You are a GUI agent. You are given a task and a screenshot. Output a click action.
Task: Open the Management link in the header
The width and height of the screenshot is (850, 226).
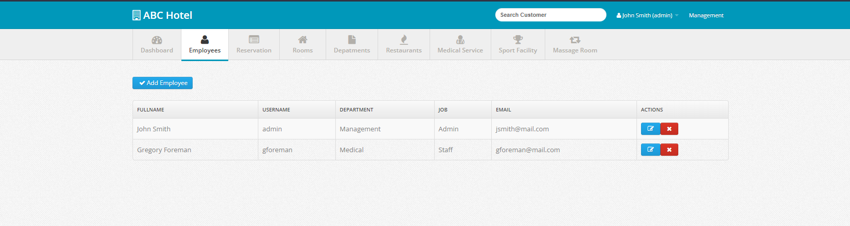pyautogui.click(x=706, y=15)
